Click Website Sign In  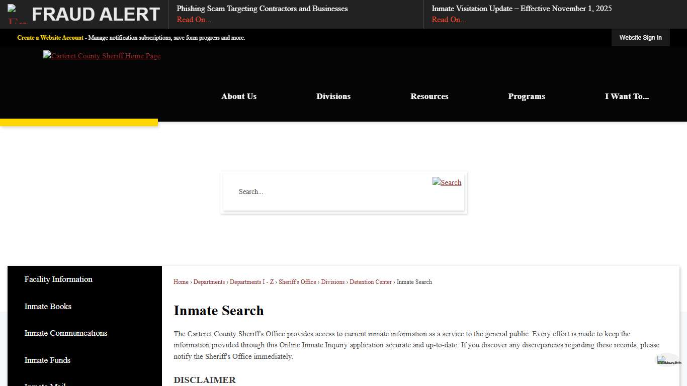tap(640, 37)
